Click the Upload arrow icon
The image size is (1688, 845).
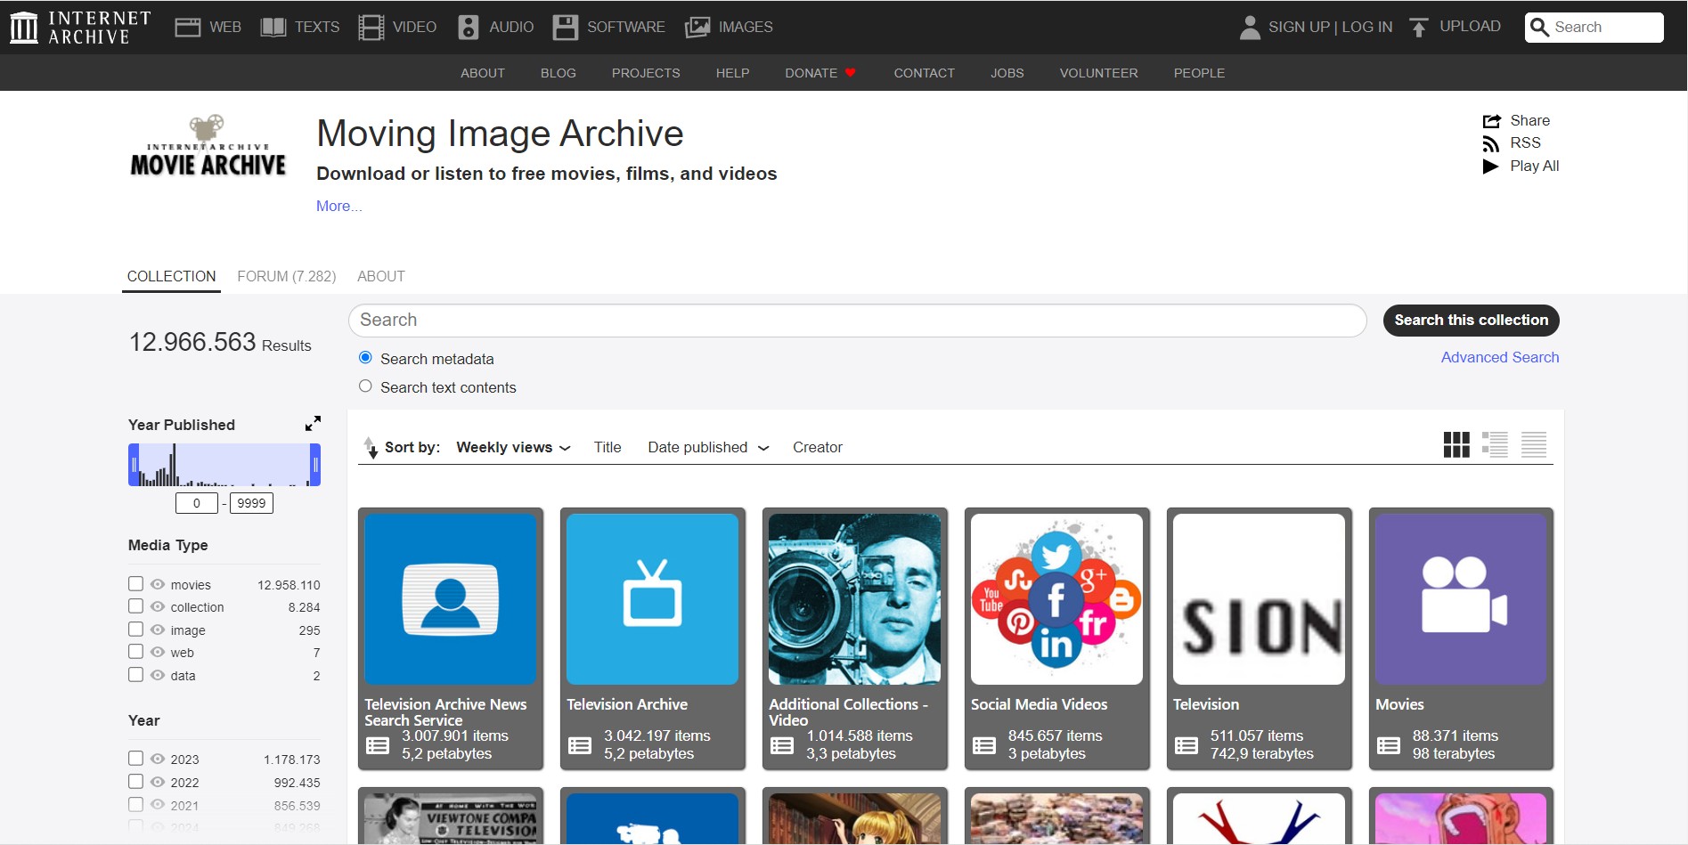(x=1418, y=28)
